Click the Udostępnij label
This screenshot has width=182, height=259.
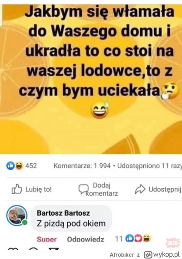[x=165, y=189]
